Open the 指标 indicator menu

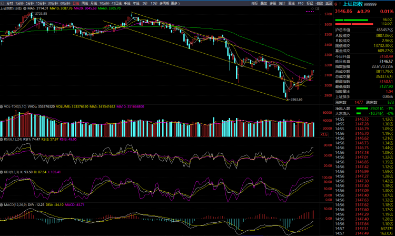click(254, 3)
